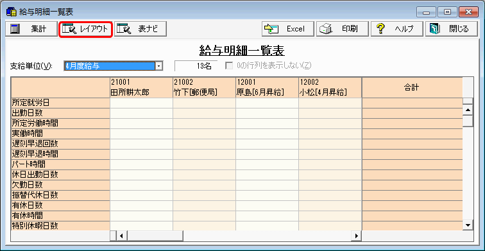This screenshot has height=251, width=485.
Task: Click the vertical scrollbar thumb
Action: pos(468,121)
